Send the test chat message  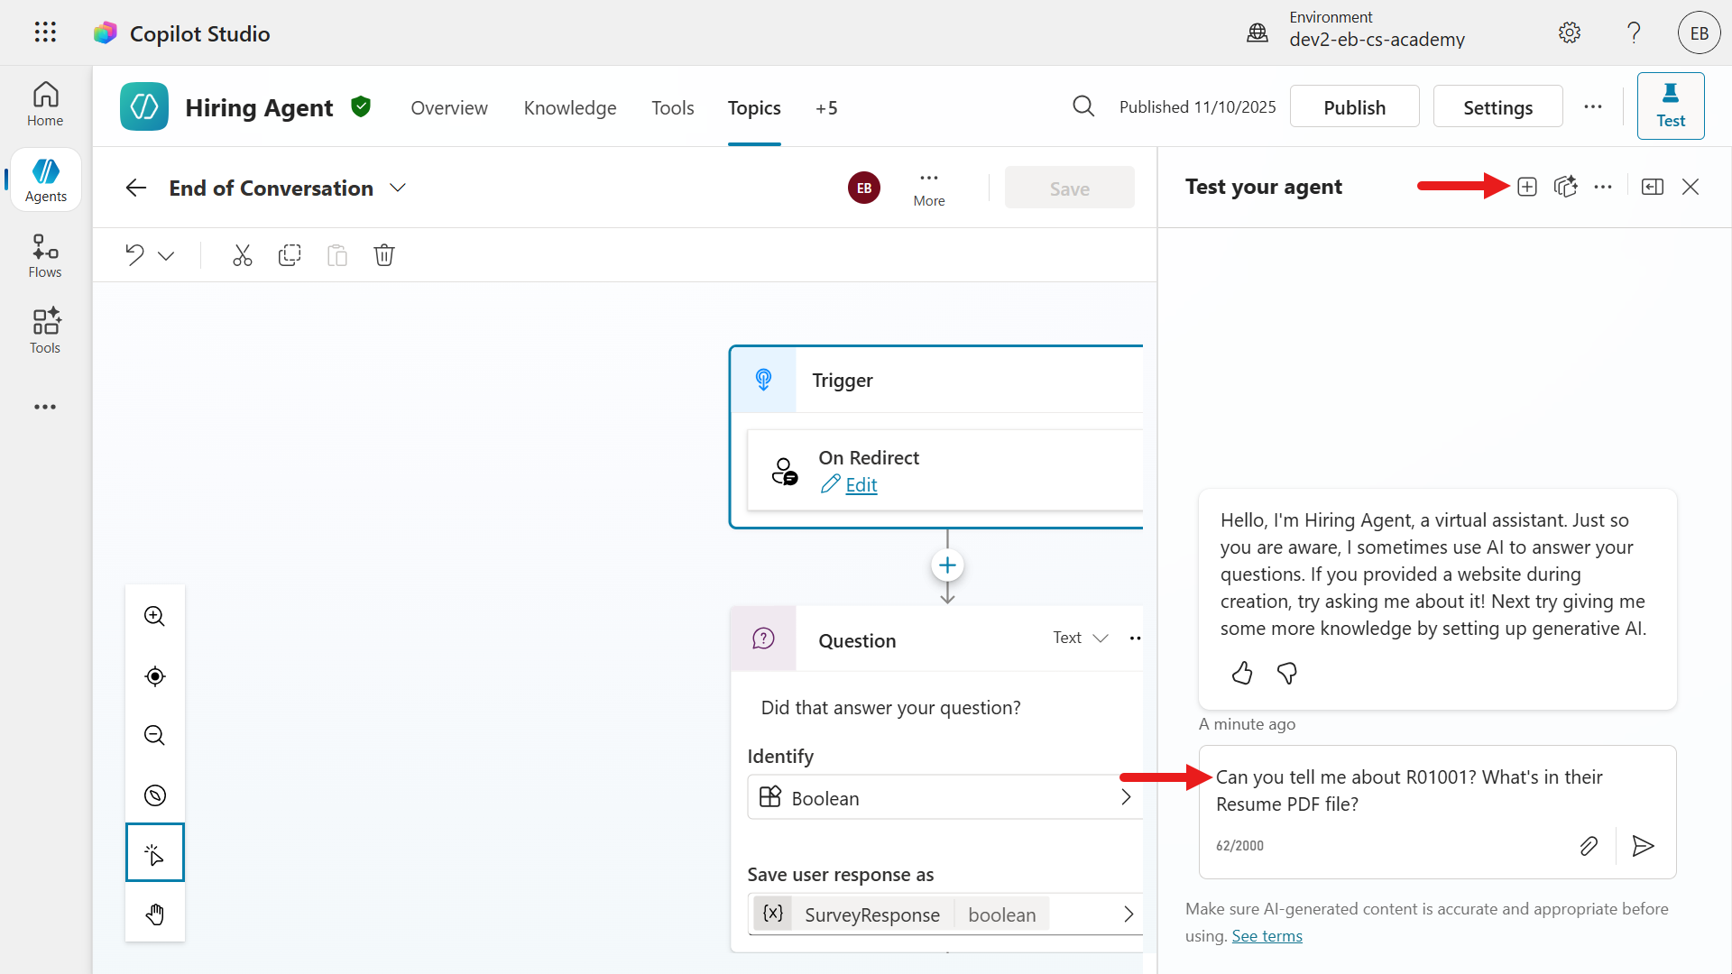pyautogui.click(x=1643, y=845)
